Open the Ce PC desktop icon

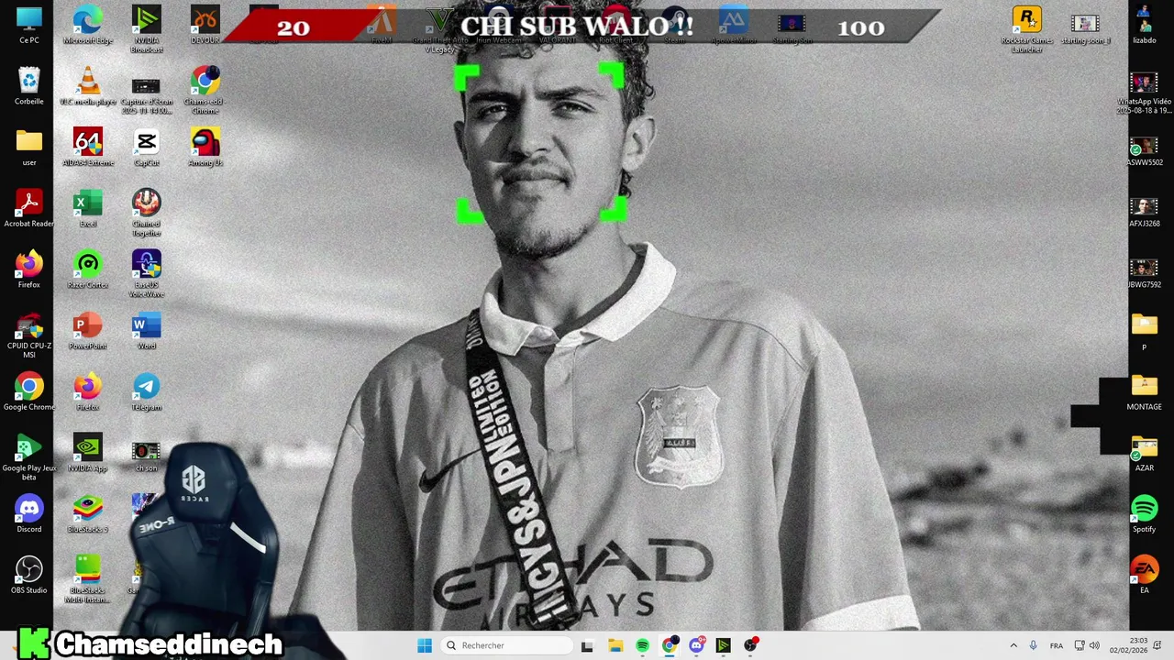tap(29, 25)
